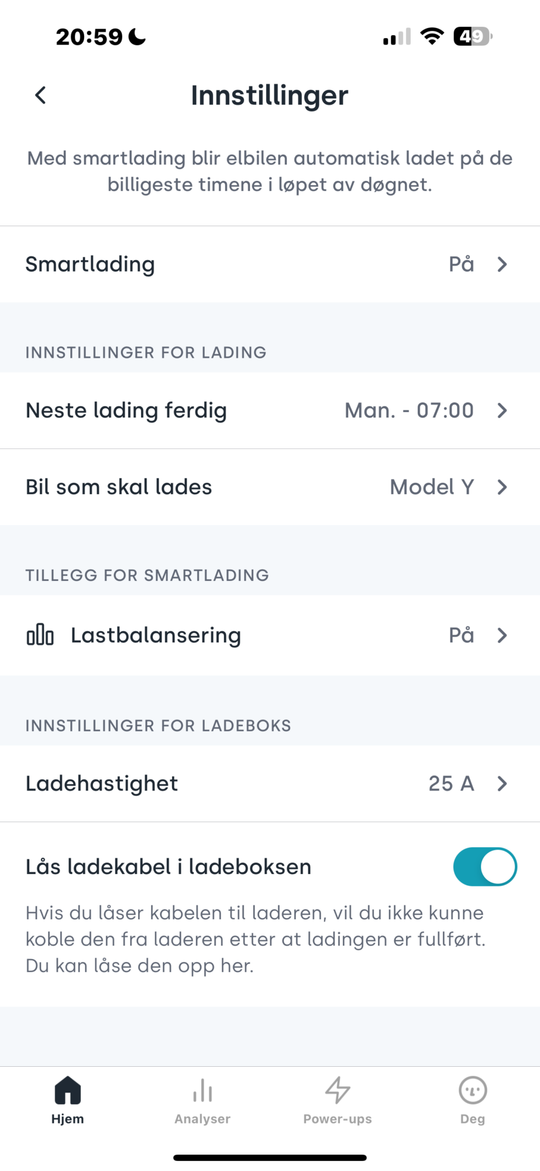540x1171 pixels.
Task: Tap the Smartlading På status value
Action: (461, 264)
